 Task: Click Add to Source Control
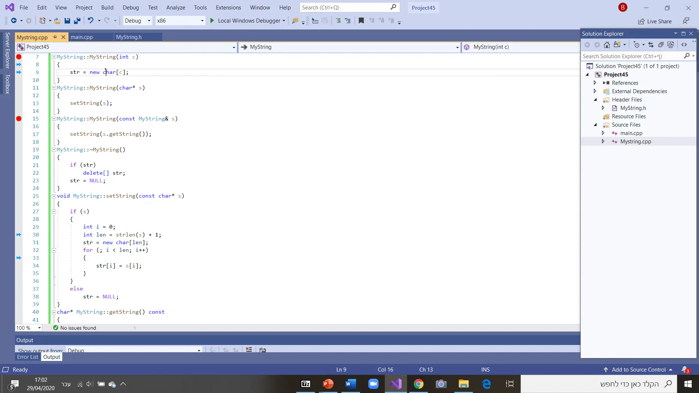(639, 369)
